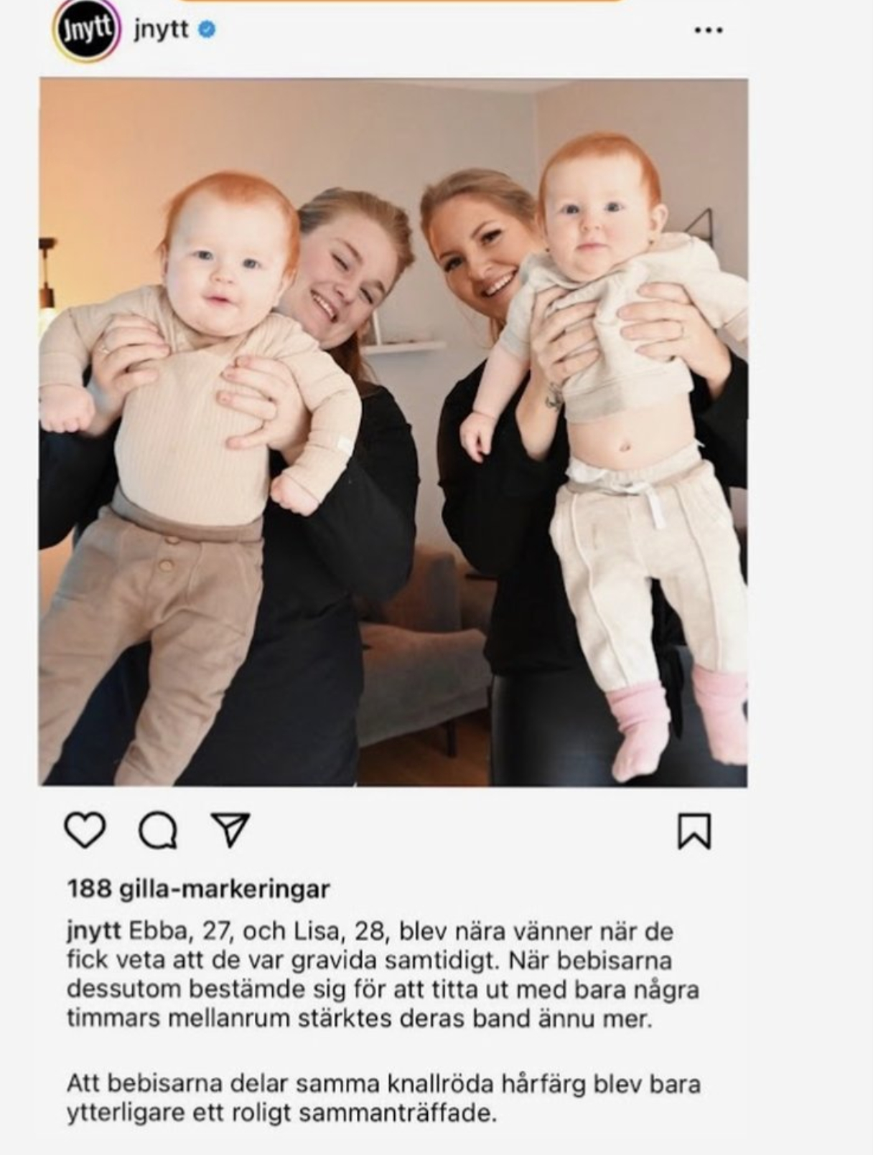Click the orange bar above the post header
Screen dimensions: 873x1155
[401, 1]
